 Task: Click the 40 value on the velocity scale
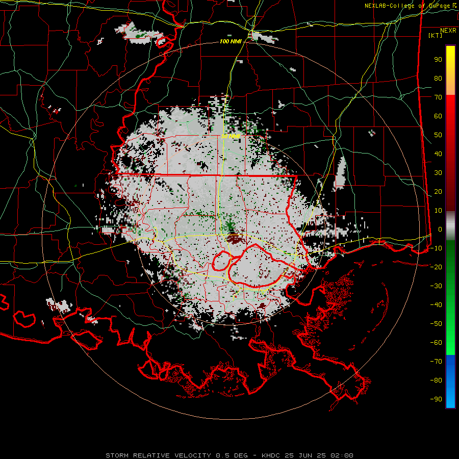coord(438,154)
